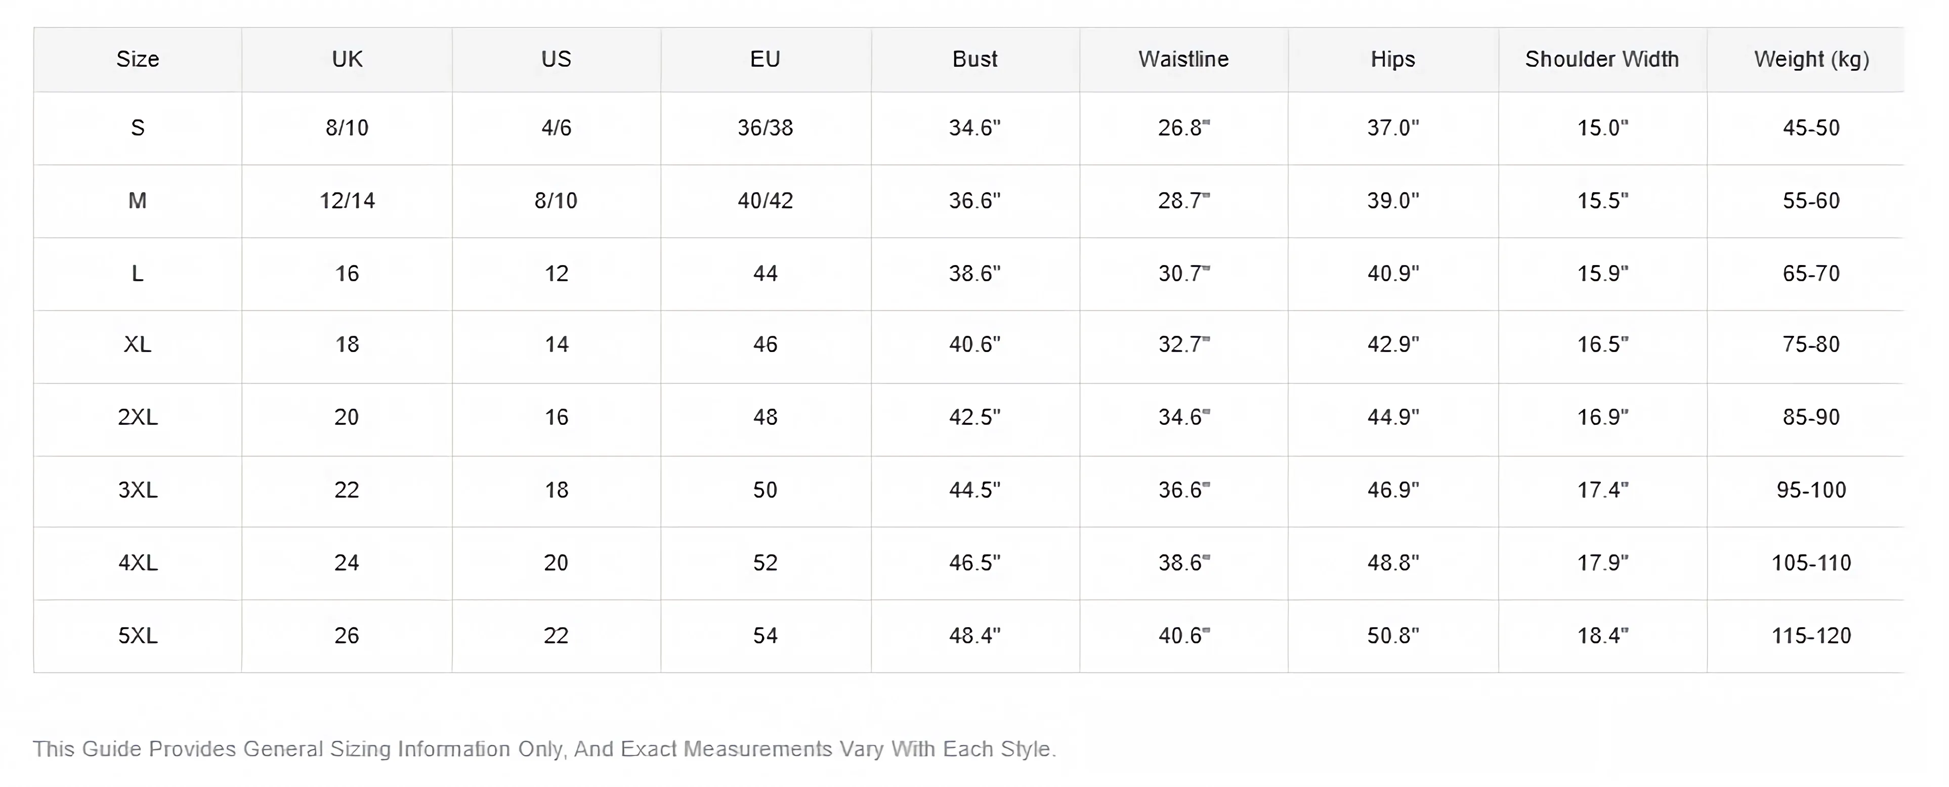Click the 16.5" shoulder width cell
1949x787 pixels.
click(x=1602, y=345)
